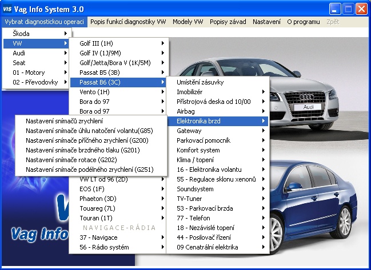Screen dimensions: 371x270
Task: Open the Nastavení menu
Action: point(266,22)
